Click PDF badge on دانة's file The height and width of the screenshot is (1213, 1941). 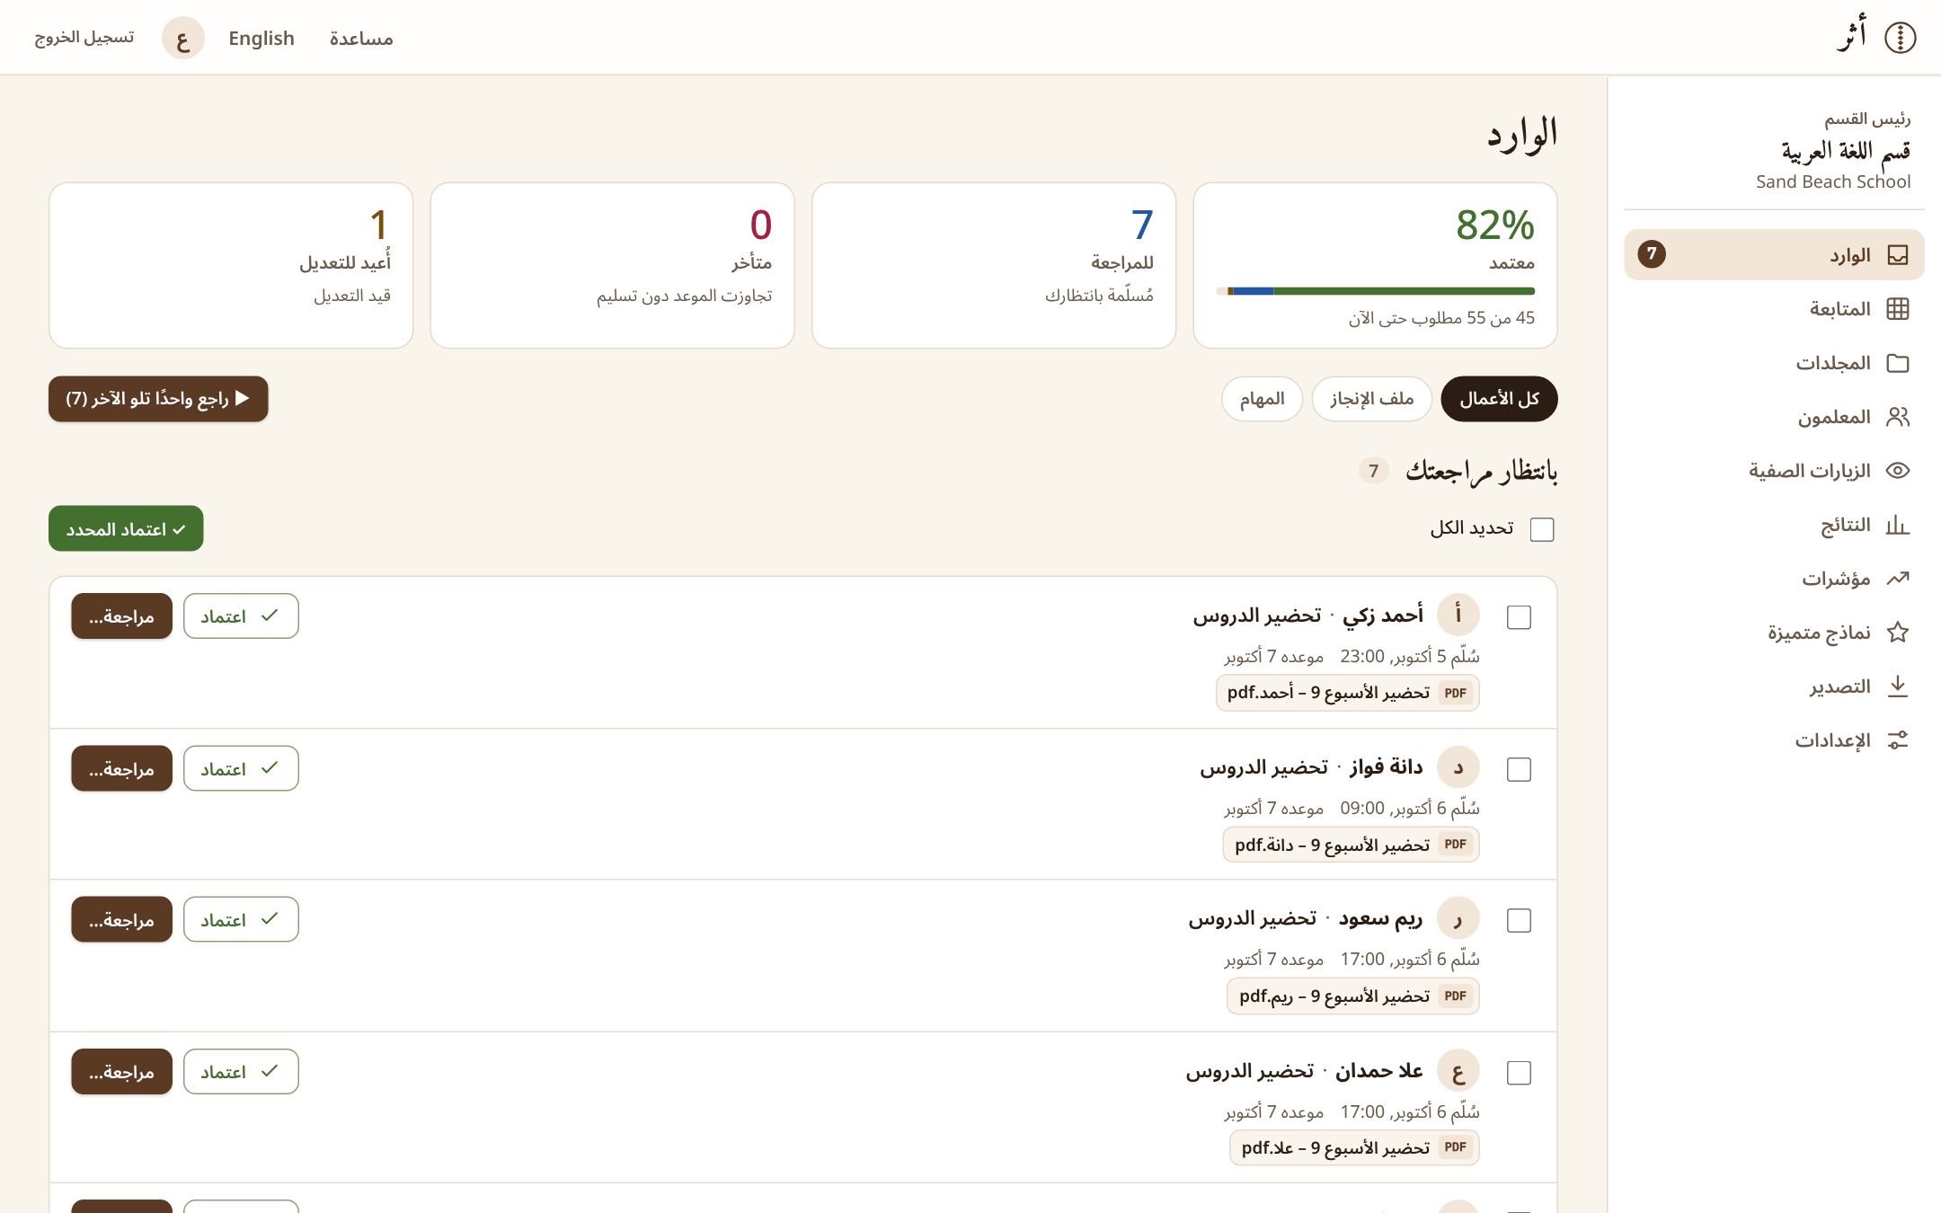1455,845
